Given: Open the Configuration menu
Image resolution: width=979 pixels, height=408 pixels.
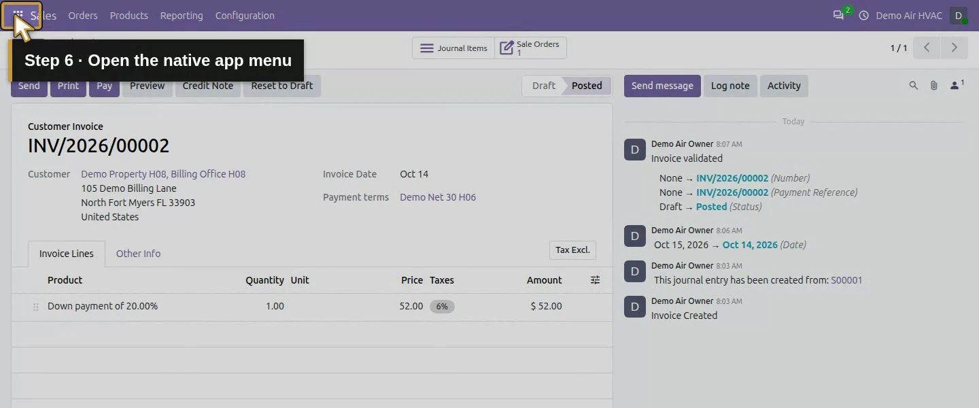Looking at the screenshot, I should coord(245,16).
